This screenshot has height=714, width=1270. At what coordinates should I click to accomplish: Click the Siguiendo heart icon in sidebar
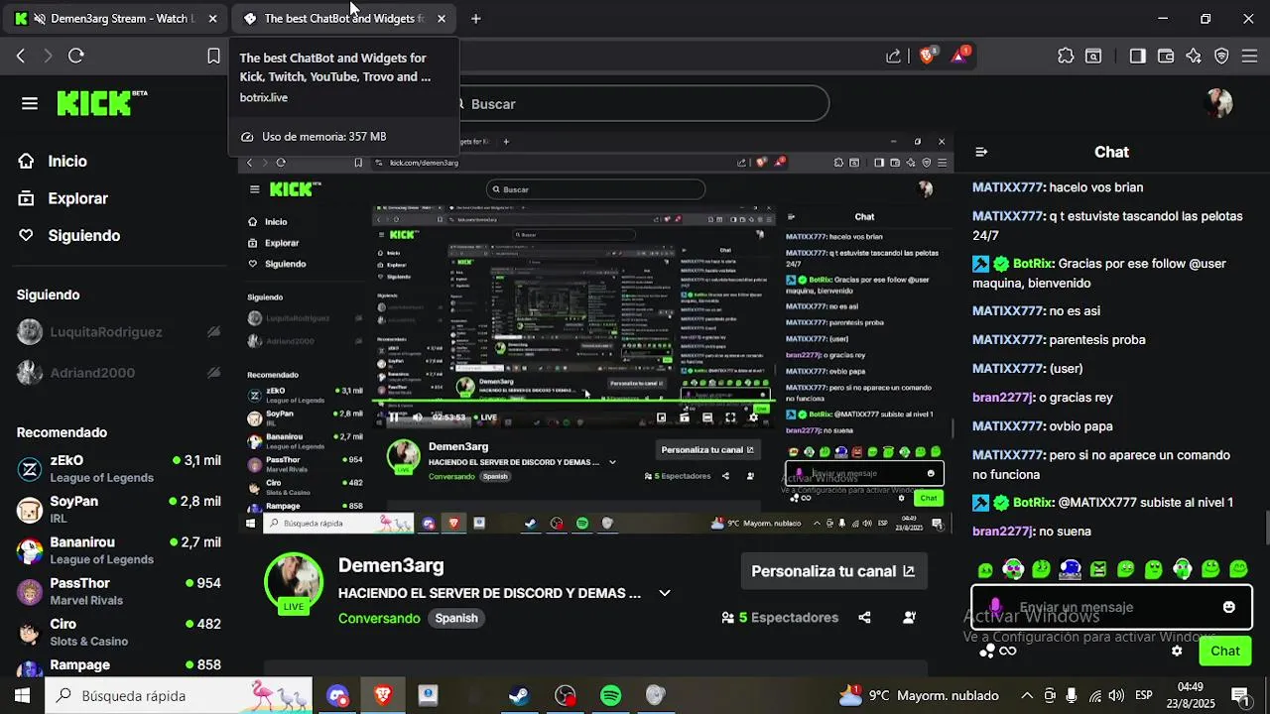point(26,235)
